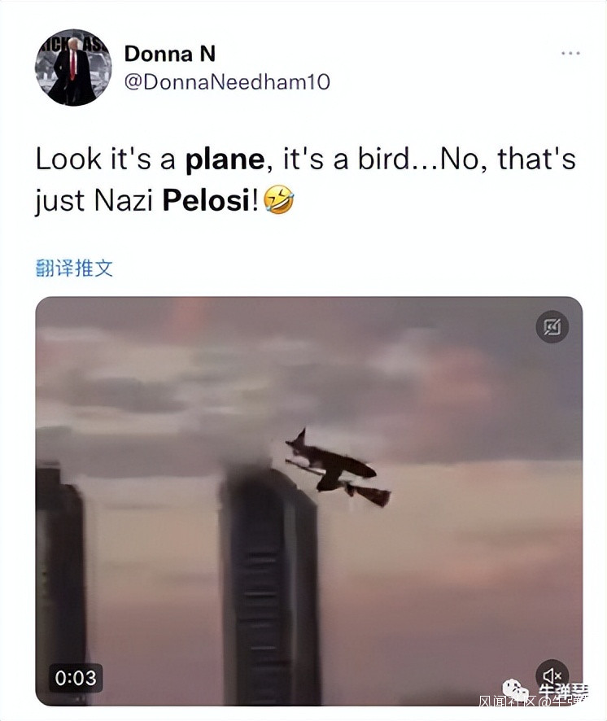Click the Donna N display name

tap(170, 54)
